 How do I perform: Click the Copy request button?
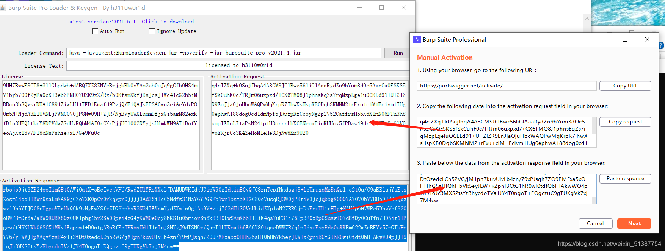pos(625,122)
